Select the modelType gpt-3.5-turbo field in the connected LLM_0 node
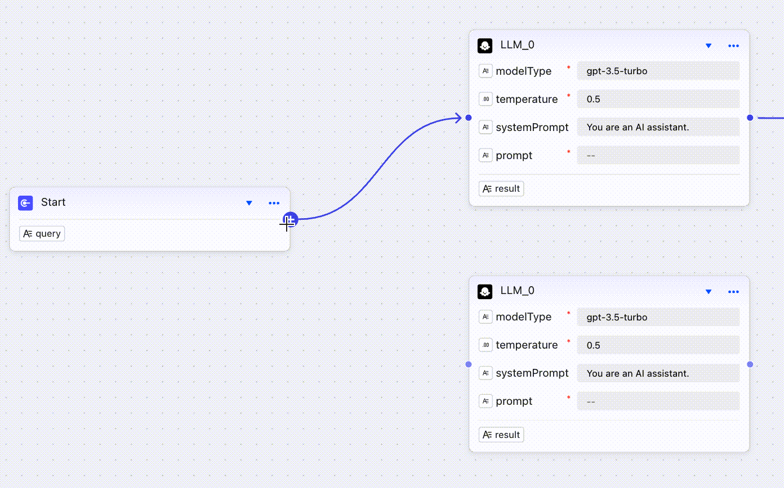Image resolution: width=784 pixels, height=488 pixels. pyautogui.click(x=658, y=71)
